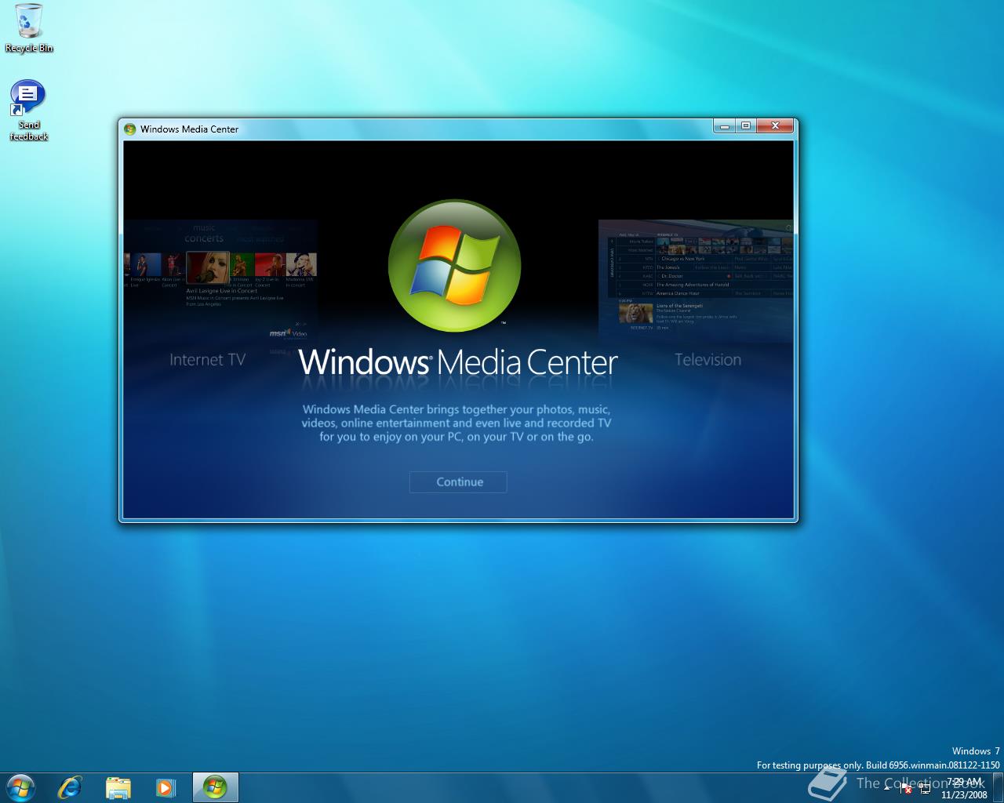Launch Windows Media Player from the taskbar

pos(166,787)
